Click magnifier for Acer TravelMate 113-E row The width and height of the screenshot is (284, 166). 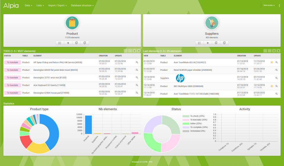277,94
